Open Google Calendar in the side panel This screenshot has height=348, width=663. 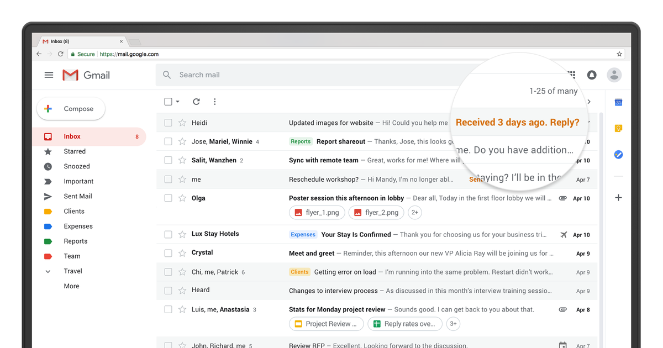point(618,102)
